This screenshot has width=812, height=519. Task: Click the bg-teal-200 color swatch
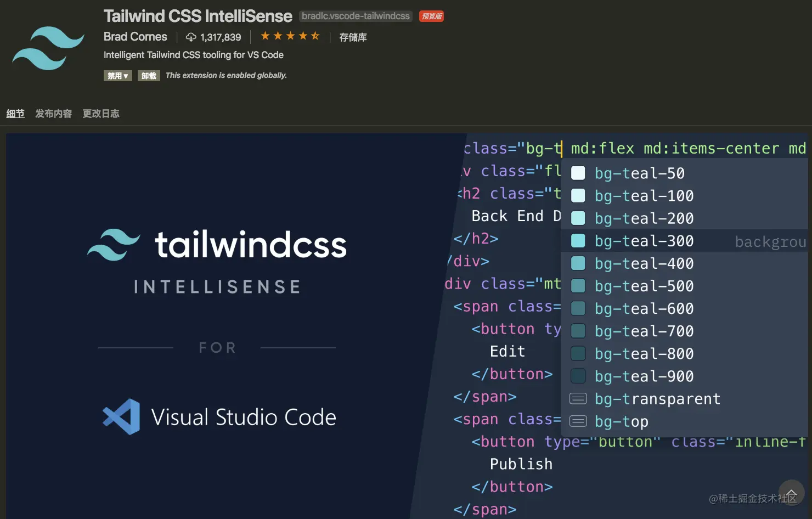coord(578,218)
